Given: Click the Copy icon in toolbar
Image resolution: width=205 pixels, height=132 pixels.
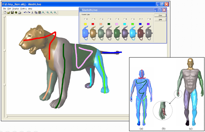Looking at the screenshot, I should coord(36,13).
